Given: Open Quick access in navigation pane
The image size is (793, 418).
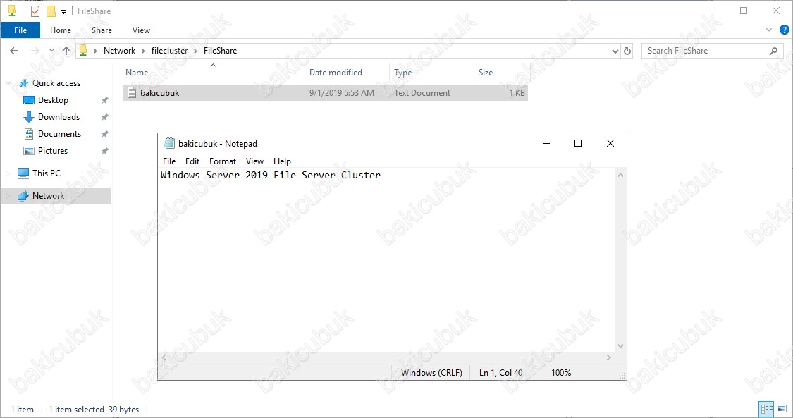Looking at the screenshot, I should click(x=56, y=83).
